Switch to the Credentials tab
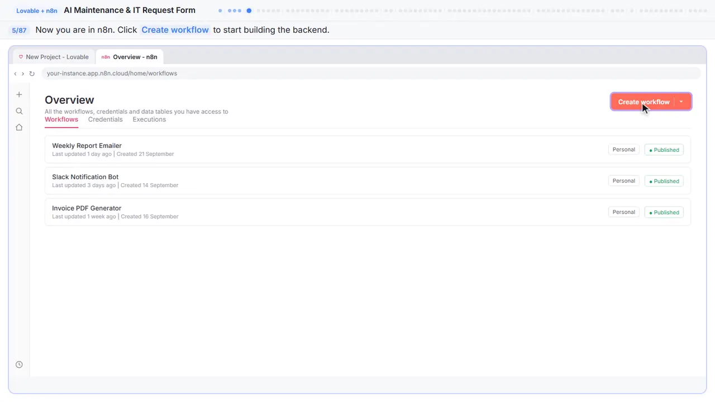The height and width of the screenshot is (402, 715). click(105, 119)
